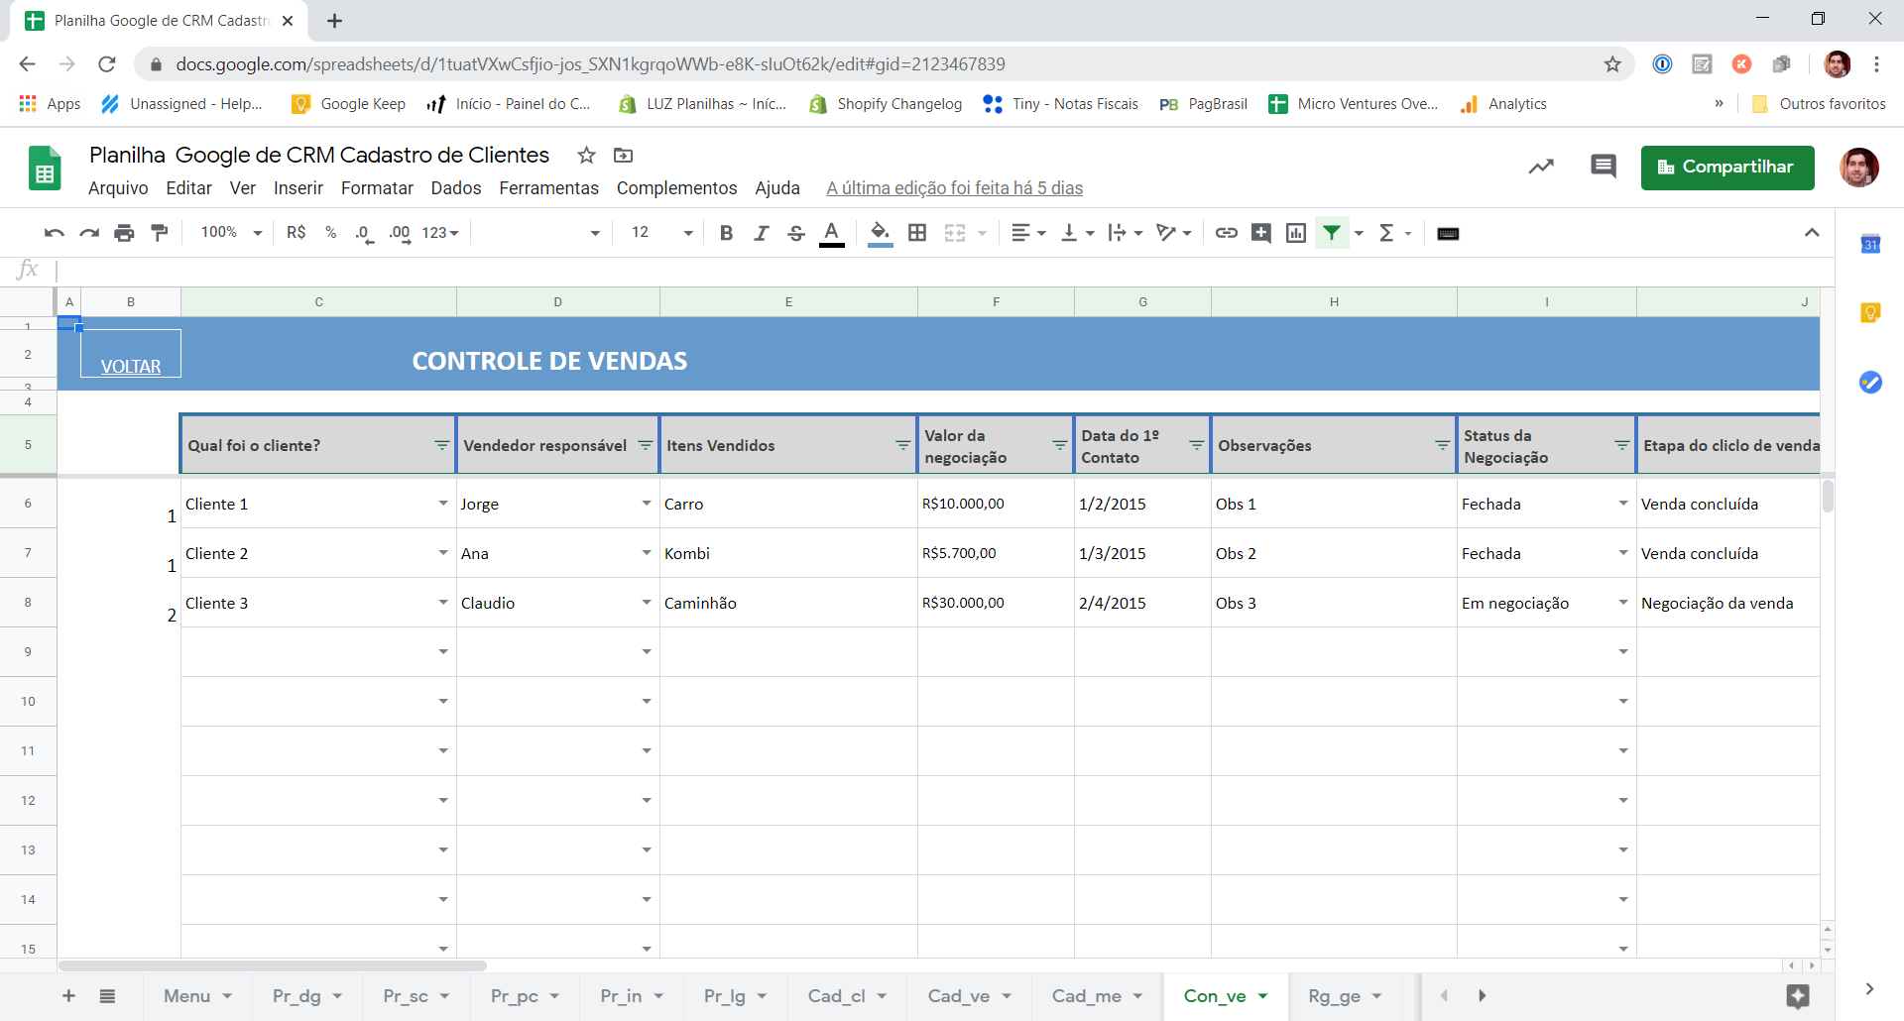The height and width of the screenshot is (1021, 1904).
Task: Select the paint format roller tool
Action: coord(159,233)
